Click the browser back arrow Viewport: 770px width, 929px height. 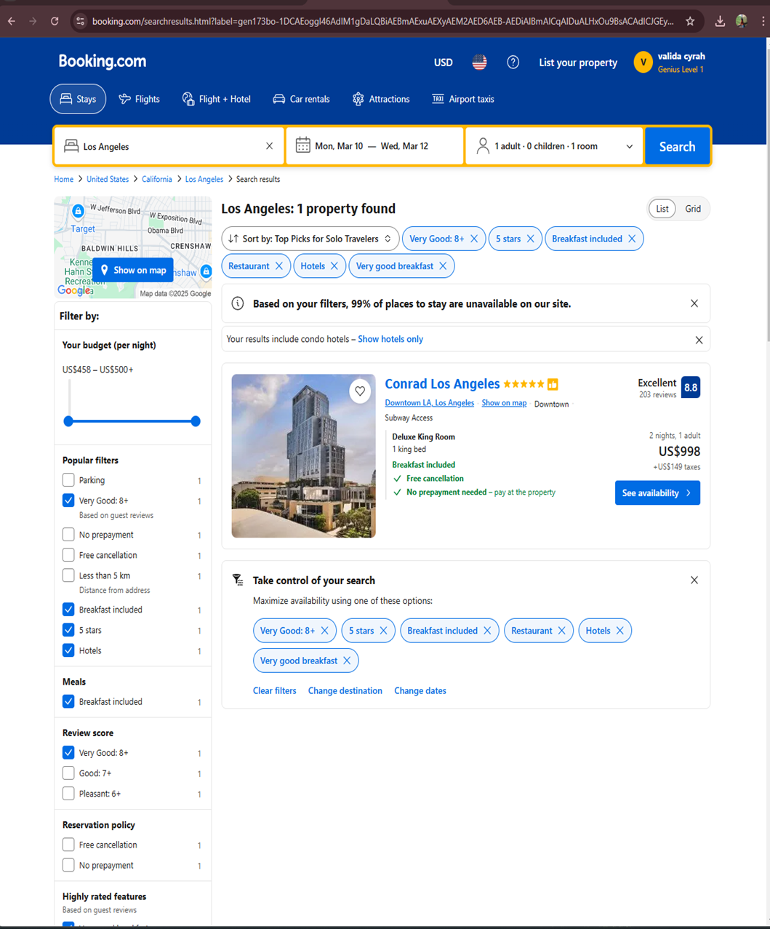coord(12,21)
